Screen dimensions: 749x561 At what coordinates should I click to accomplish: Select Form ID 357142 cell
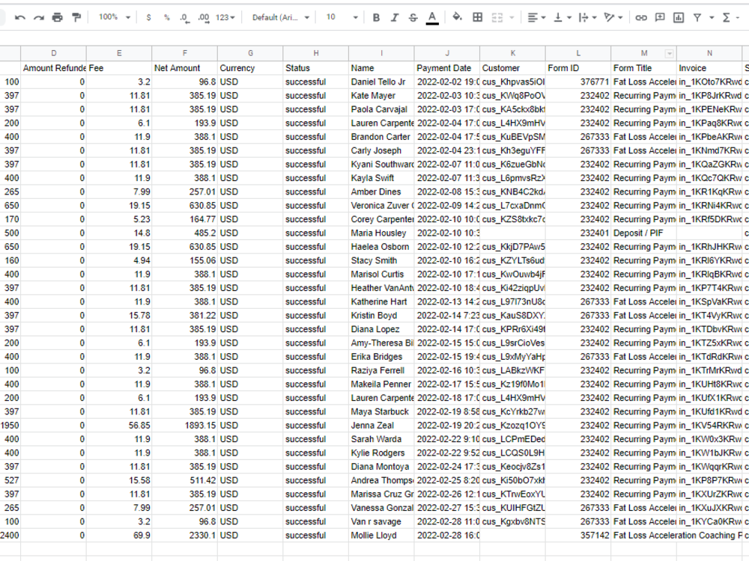tap(578, 536)
